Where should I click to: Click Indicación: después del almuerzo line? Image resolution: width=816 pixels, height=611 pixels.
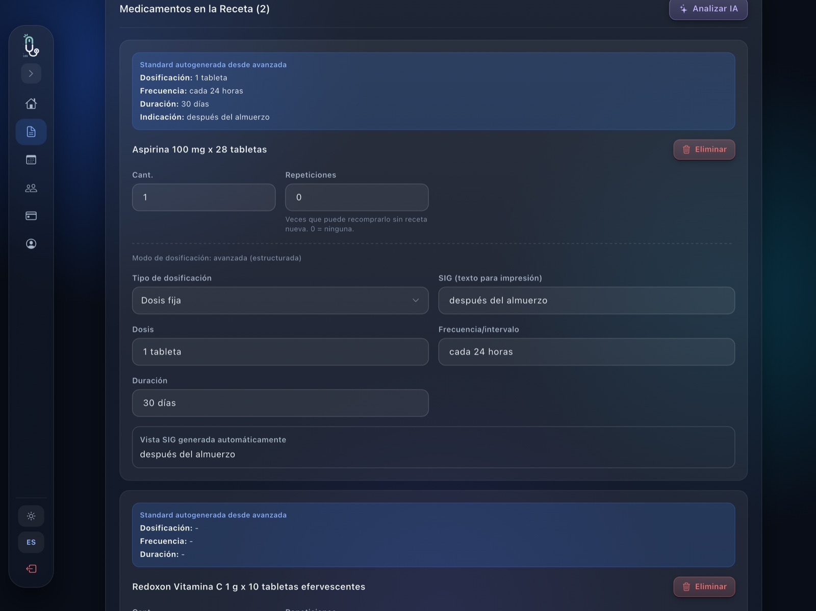(x=205, y=117)
